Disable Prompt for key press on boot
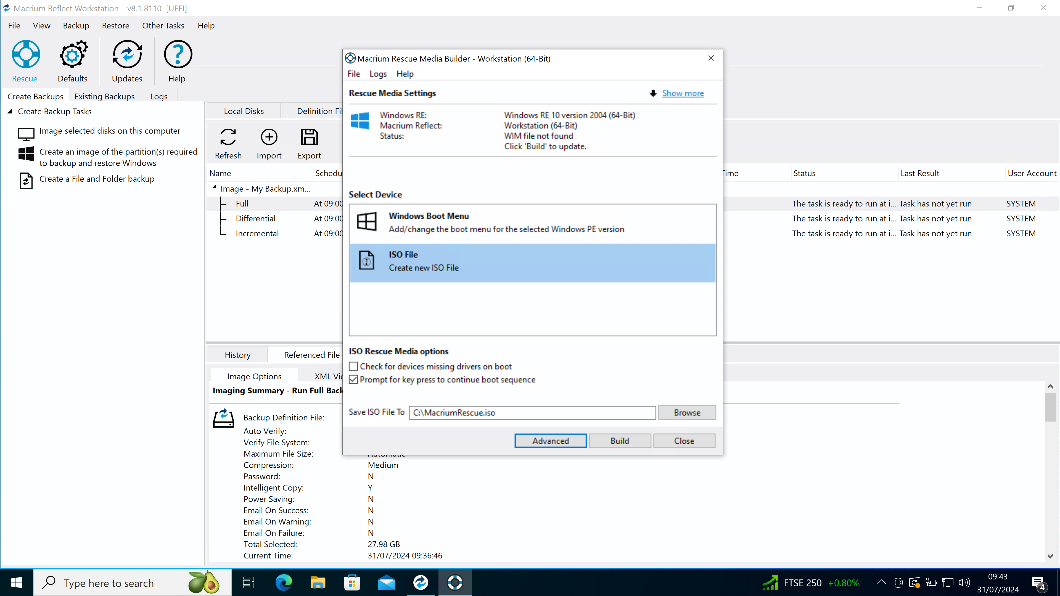1060x596 pixels. click(354, 379)
